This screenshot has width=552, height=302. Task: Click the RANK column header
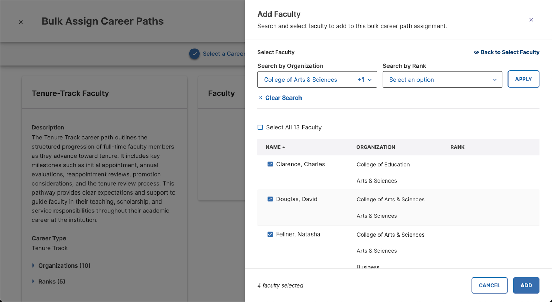click(457, 147)
